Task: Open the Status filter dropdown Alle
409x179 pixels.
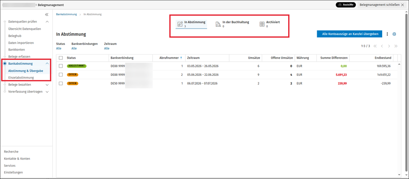Action: [x=59, y=48]
